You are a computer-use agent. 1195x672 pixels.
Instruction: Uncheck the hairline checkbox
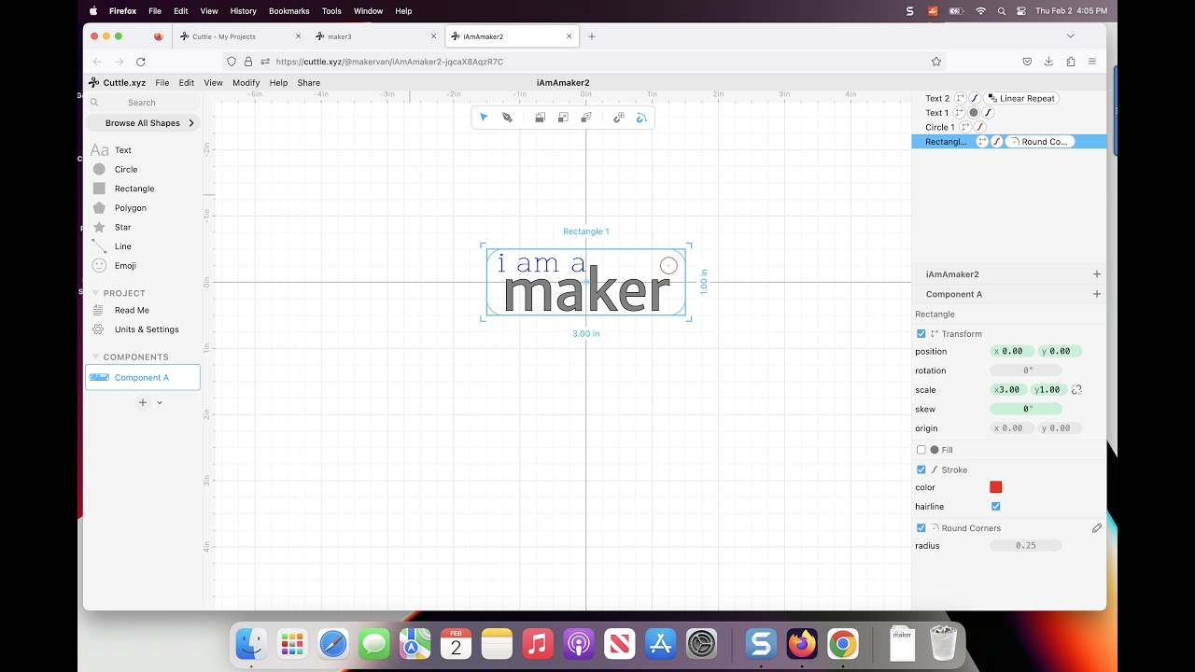pos(996,507)
